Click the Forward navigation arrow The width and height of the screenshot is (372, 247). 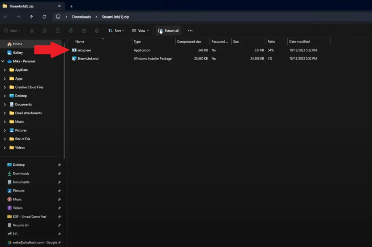pos(19,17)
